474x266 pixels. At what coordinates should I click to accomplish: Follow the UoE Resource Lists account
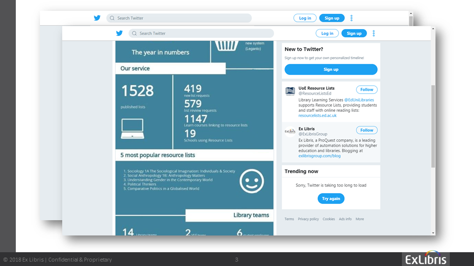[366, 90]
